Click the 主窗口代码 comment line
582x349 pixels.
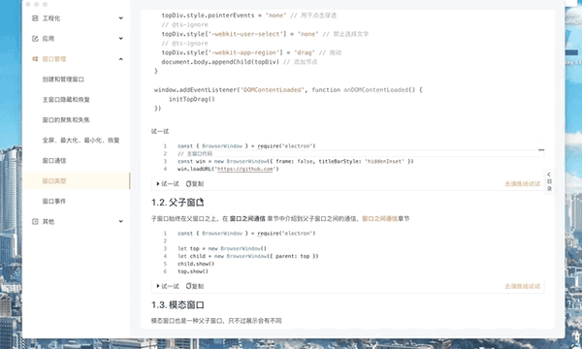[195, 153]
